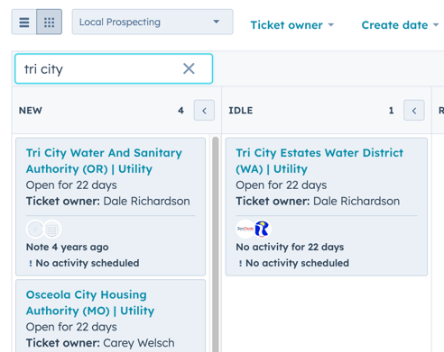Collapse the IDLE column
The image size is (444, 352).
tap(414, 111)
